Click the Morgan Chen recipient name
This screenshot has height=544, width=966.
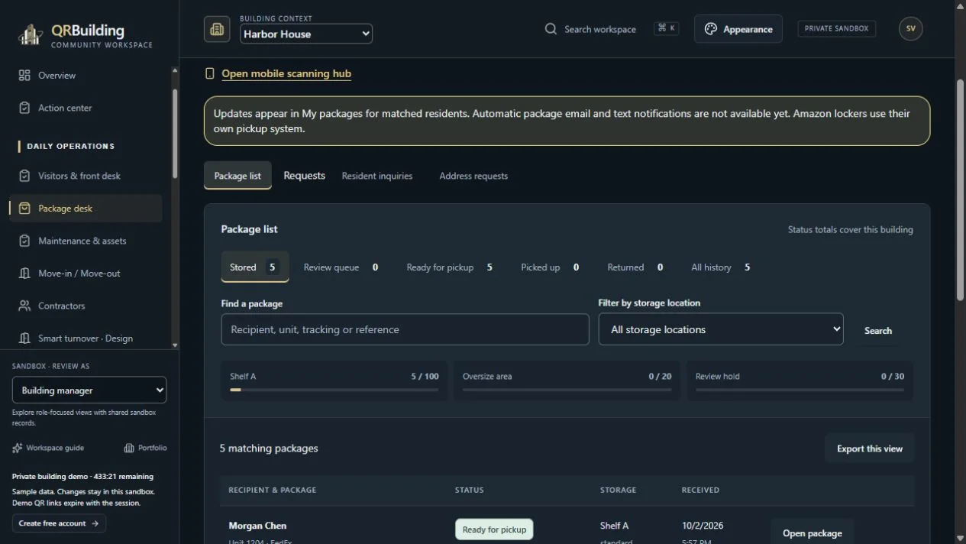pyautogui.click(x=257, y=526)
